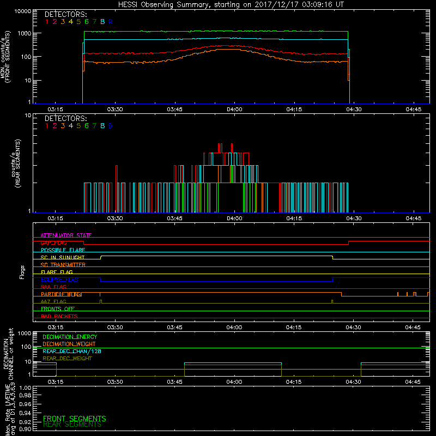436x436 pixels.
Task: Click detector number 5 in rear segments legend
Action: point(78,126)
